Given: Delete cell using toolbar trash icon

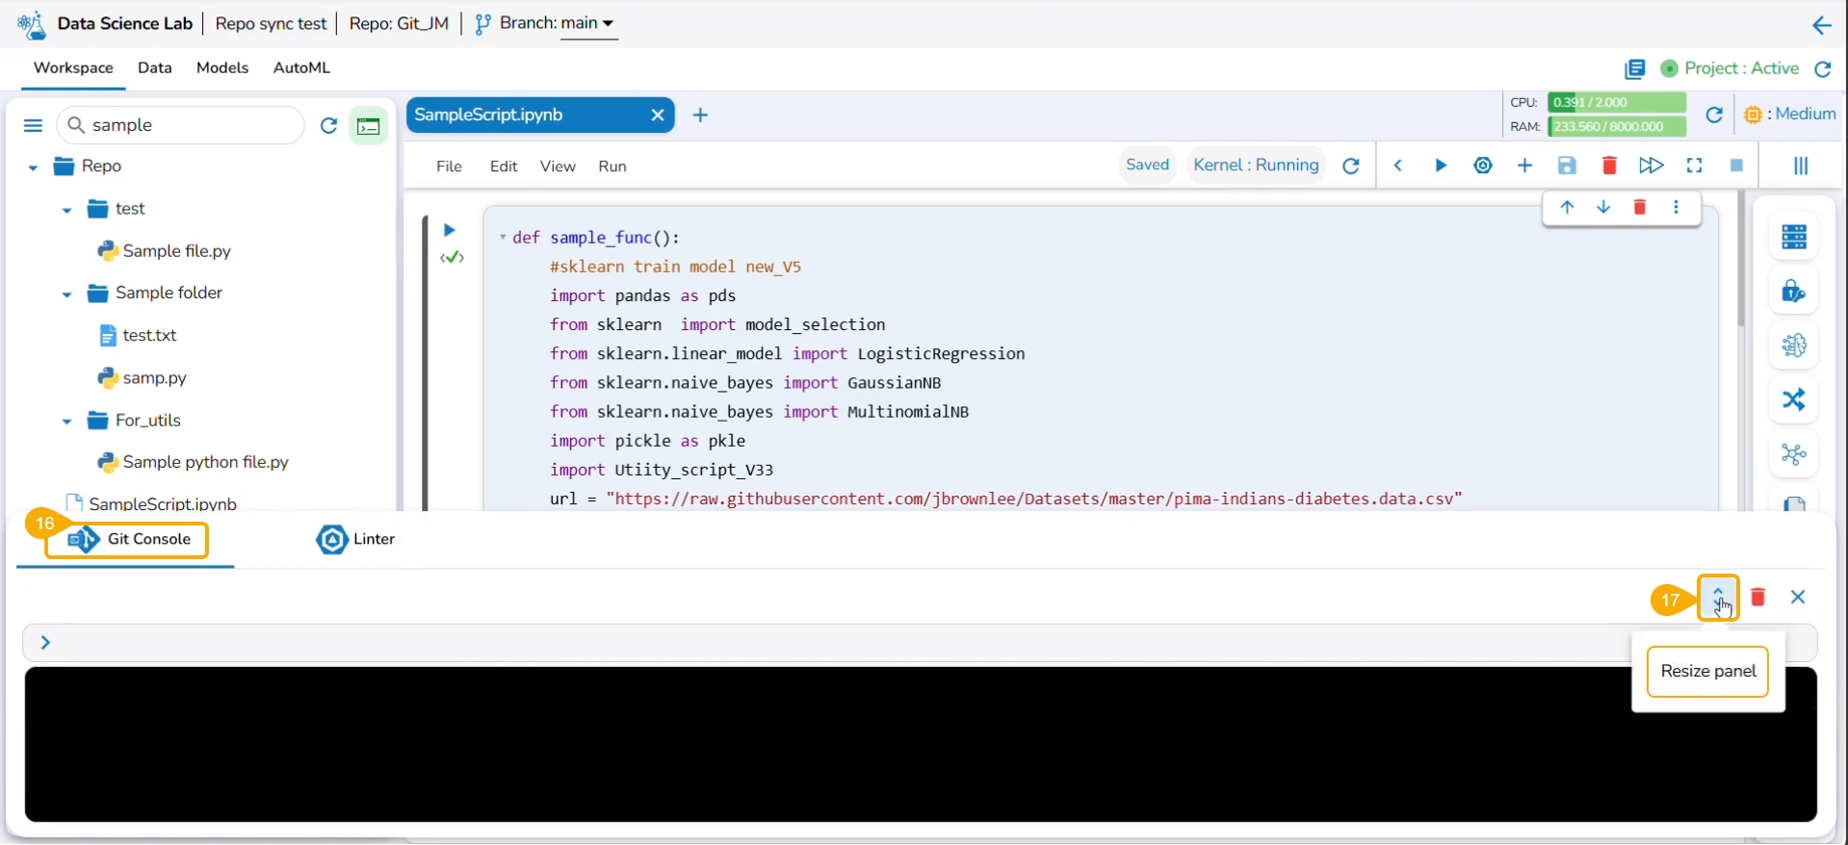Looking at the screenshot, I should 1608,166.
